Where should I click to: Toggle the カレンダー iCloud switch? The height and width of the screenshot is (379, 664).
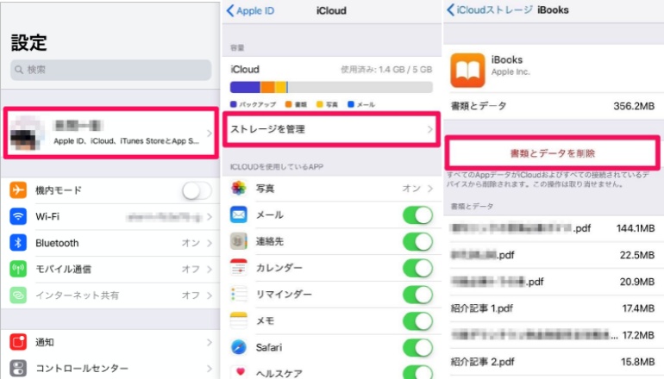click(417, 268)
